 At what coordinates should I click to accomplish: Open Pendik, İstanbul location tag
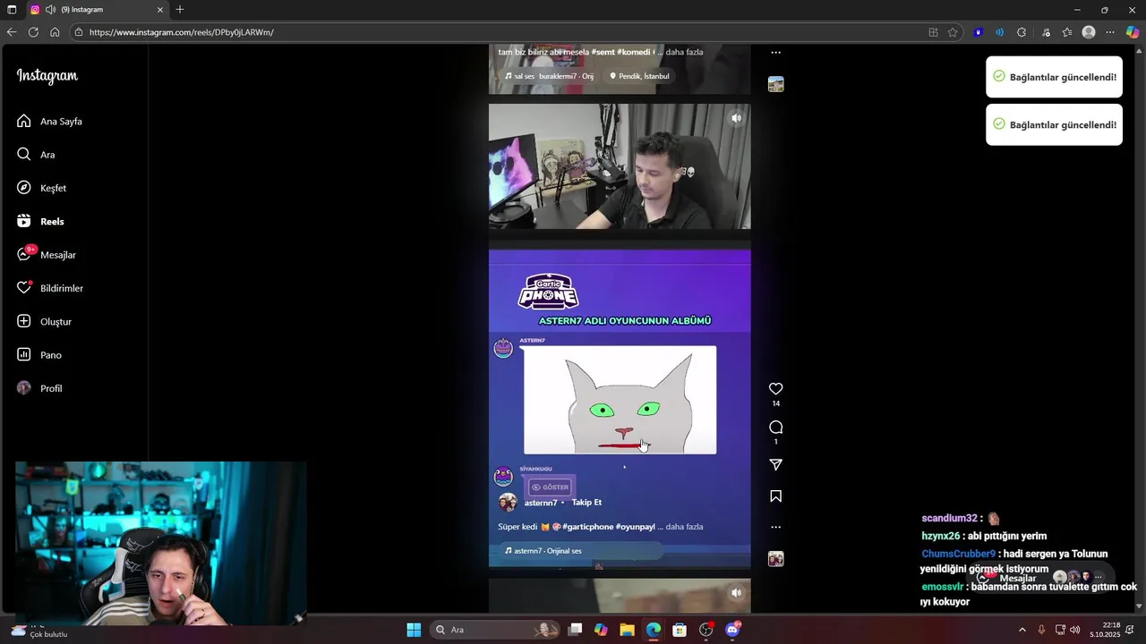(639, 76)
